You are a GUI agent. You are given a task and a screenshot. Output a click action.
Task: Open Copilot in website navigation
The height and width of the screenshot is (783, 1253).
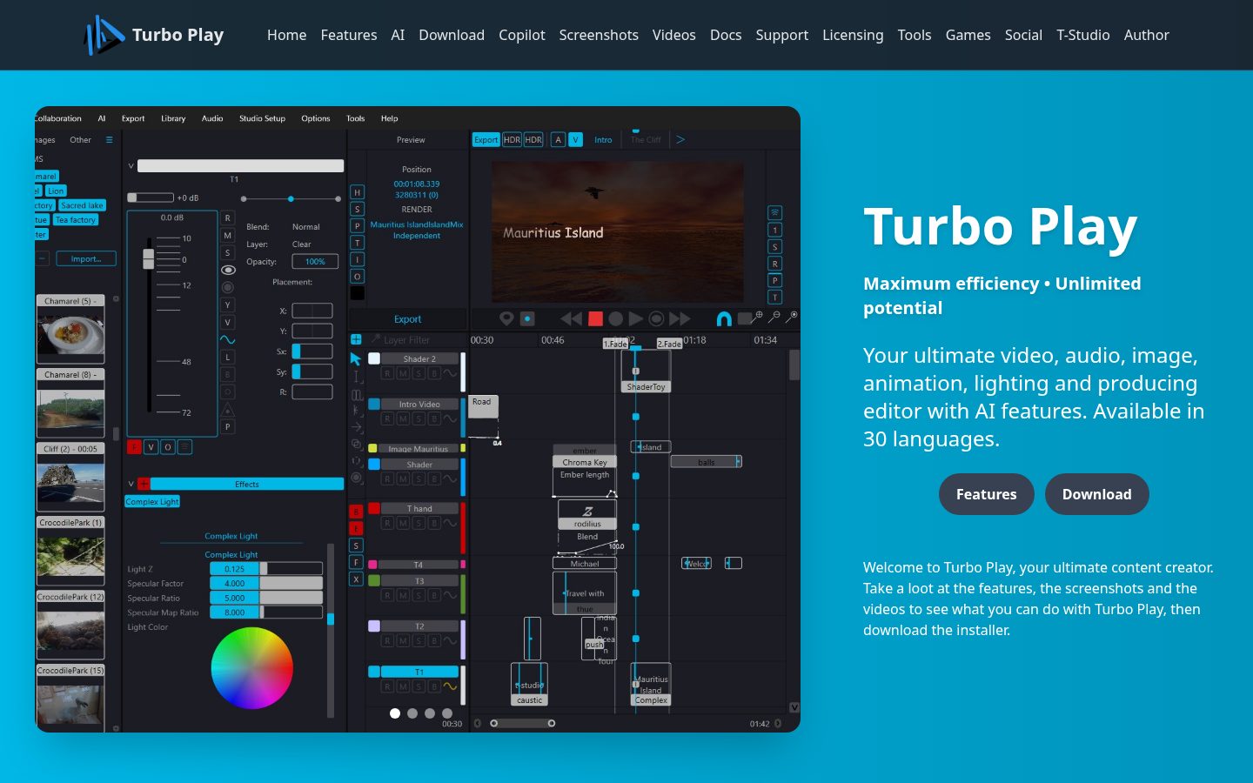pos(522,35)
